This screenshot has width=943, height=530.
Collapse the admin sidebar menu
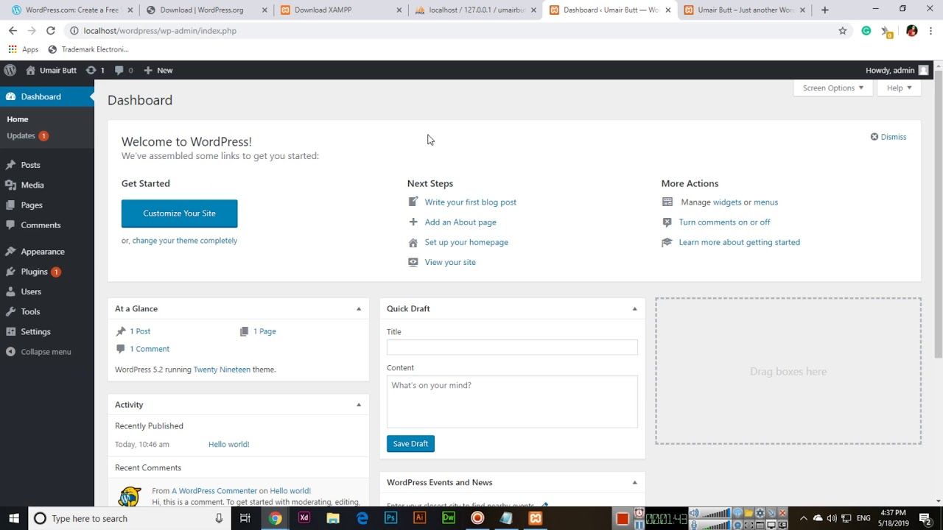(46, 352)
